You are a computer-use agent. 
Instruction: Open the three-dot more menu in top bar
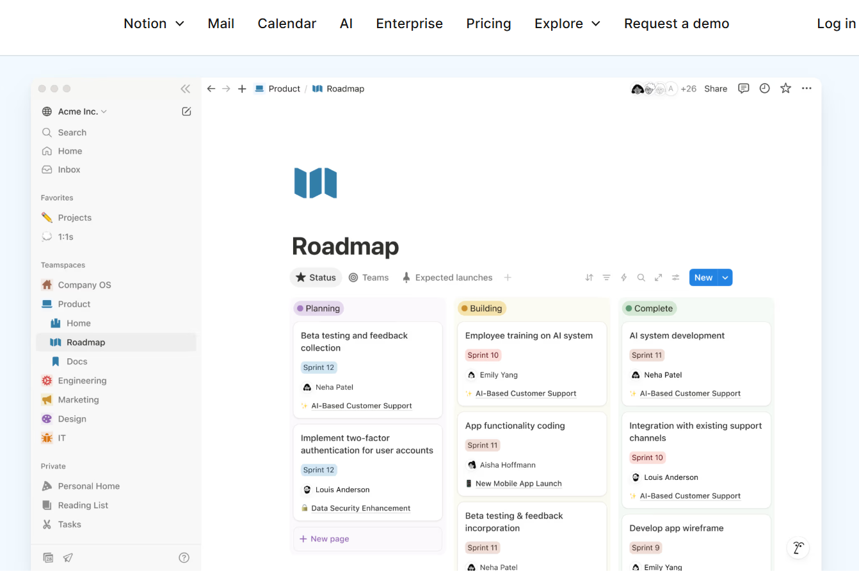tap(807, 88)
